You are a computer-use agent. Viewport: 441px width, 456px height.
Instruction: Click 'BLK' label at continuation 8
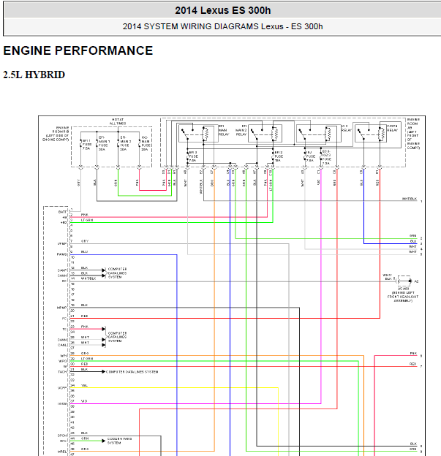[413, 444]
